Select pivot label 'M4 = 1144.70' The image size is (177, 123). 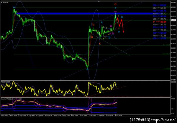click(x=159, y=14)
